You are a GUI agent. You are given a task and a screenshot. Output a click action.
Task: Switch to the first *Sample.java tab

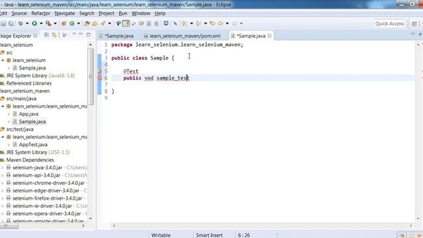tap(116, 36)
